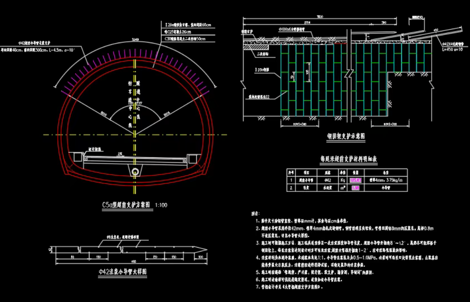
Task: Click the C5a tunnel section title 1:100
Action: [134, 205]
